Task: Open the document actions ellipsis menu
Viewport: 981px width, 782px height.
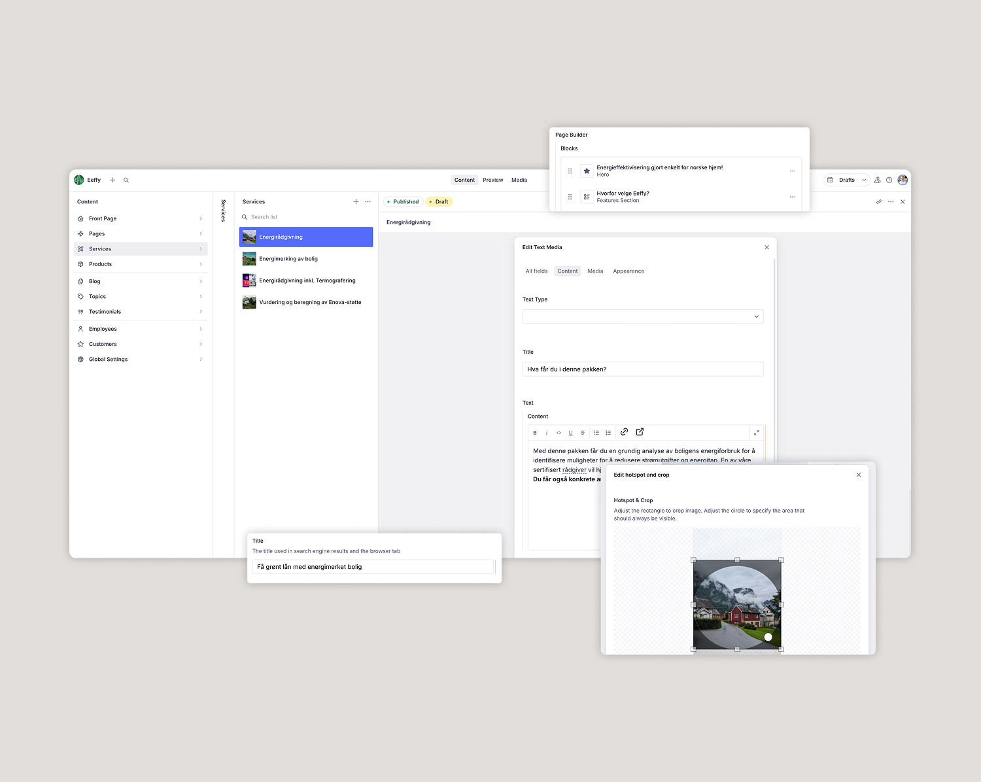Action: [891, 202]
